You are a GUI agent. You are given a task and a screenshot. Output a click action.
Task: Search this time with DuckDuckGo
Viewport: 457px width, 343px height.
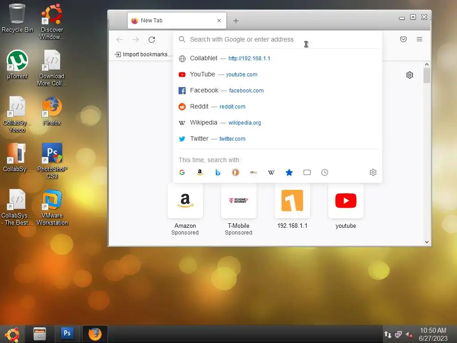pyautogui.click(x=236, y=172)
